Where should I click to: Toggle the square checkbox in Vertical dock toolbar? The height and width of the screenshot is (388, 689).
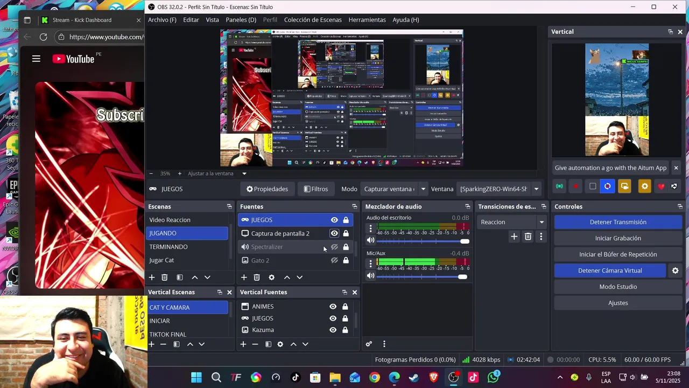tap(593, 186)
